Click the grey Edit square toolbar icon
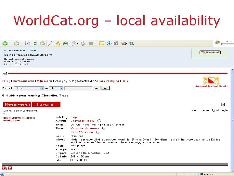 point(91,43)
